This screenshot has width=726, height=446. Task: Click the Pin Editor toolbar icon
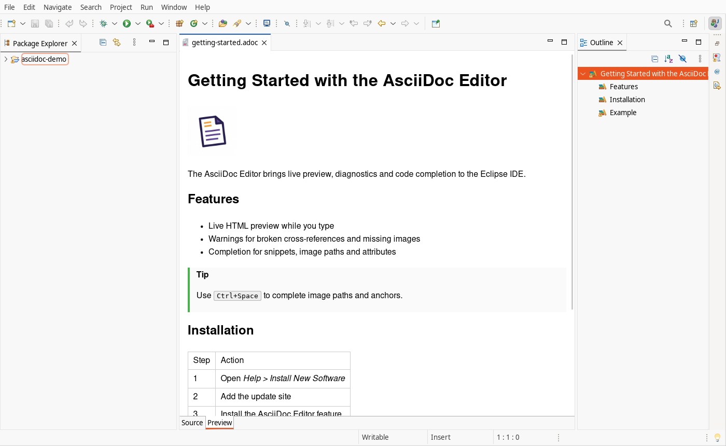[x=436, y=23]
